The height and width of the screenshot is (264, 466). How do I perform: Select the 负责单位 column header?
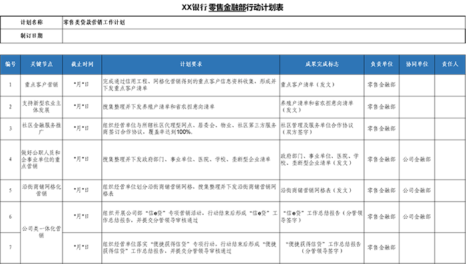381,64
